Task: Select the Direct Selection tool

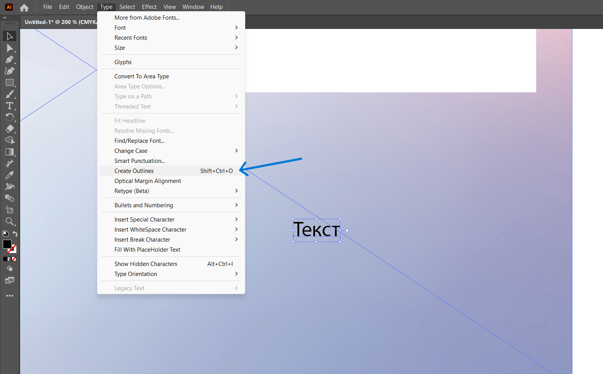Action: 10,48
